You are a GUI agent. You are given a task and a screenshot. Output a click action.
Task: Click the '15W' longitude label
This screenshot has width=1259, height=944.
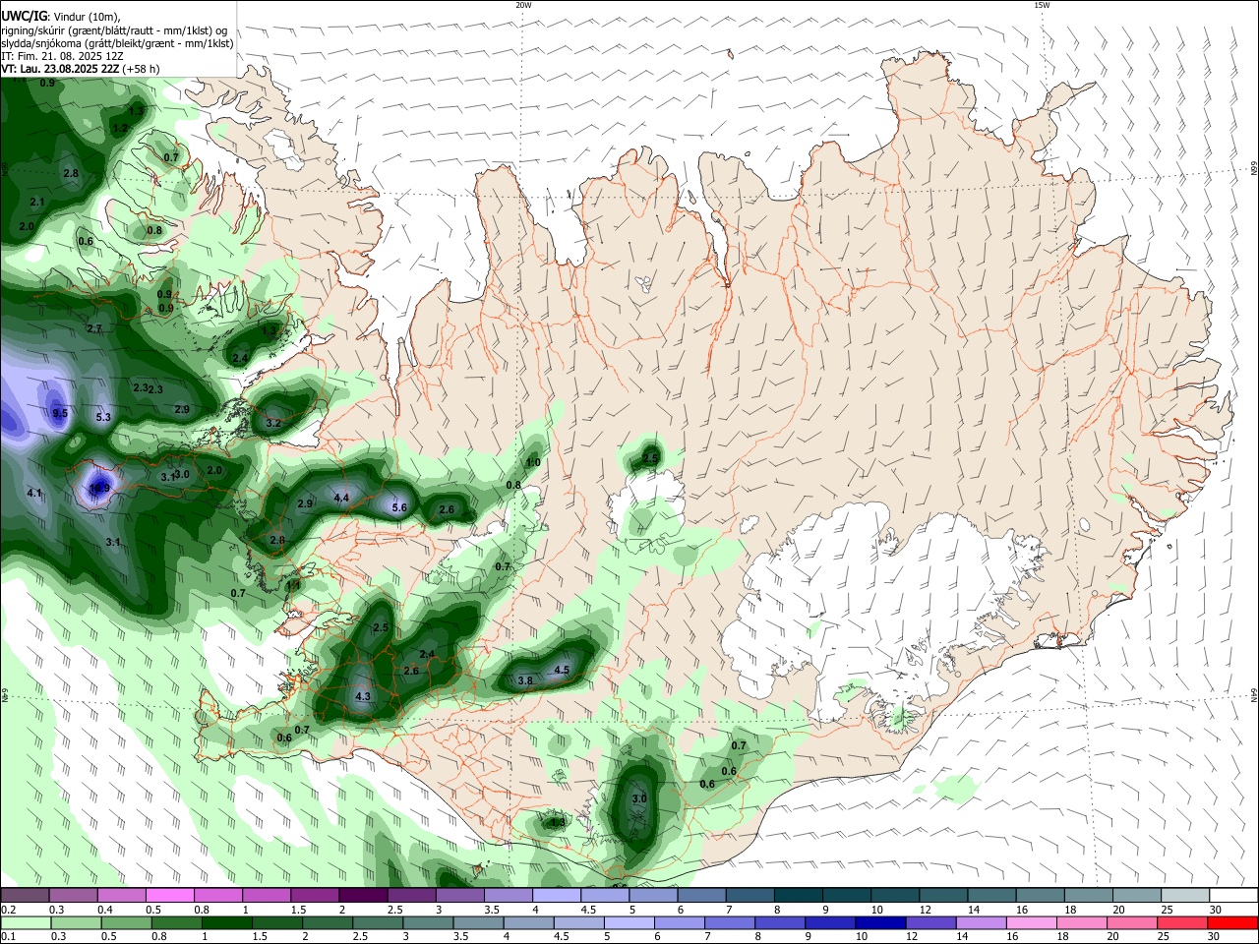tap(1041, 5)
